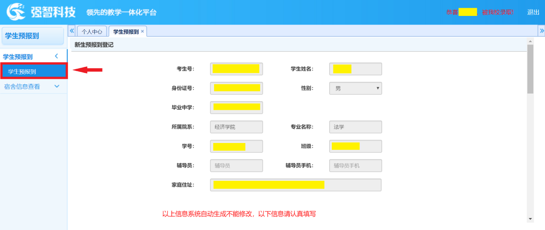Open the 性别 dropdown
This screenshot has height=230, width=545.
click(x=355, y=88)
